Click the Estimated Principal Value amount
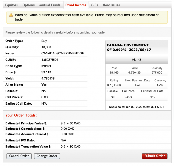Viewport: 174px width, 166px height. (x=70, y=123)
